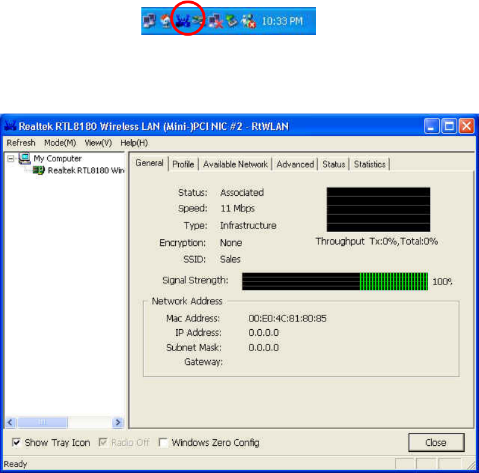This screenshot has width=479, height=473.
Task: Open the RtWLAN tray icon
Action: click(x=183, y=21)
